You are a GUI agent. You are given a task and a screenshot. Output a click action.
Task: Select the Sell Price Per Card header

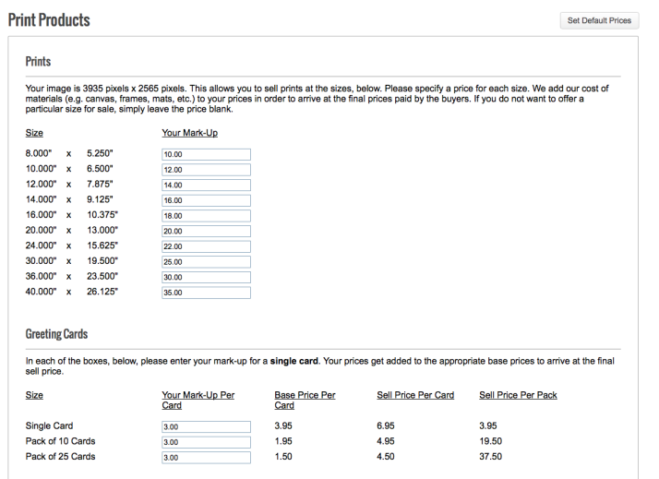pyautogui.click(x=415, y=395)
